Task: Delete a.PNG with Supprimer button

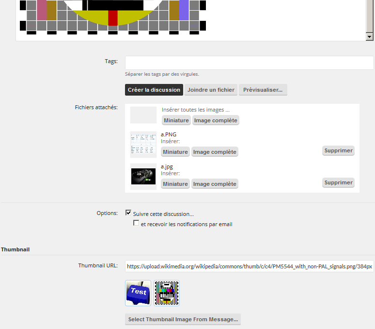Action: [x=338, y=150]
